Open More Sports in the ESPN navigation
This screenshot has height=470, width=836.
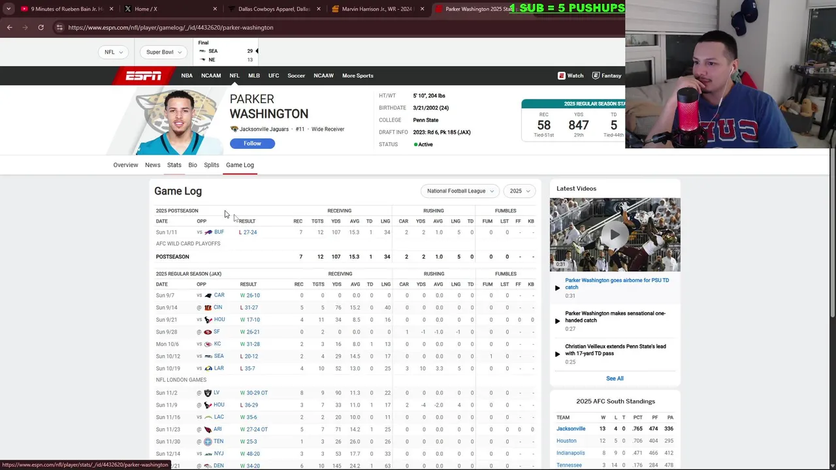coord(358,76)
